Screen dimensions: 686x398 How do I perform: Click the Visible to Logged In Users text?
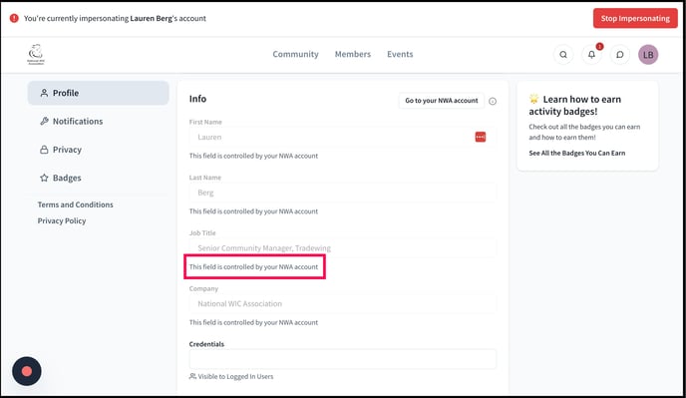click(235, 376)
